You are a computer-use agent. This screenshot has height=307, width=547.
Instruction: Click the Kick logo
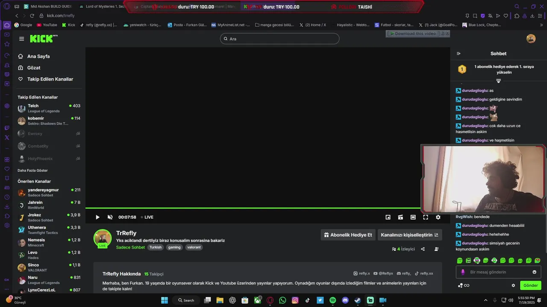click(44, 39)
